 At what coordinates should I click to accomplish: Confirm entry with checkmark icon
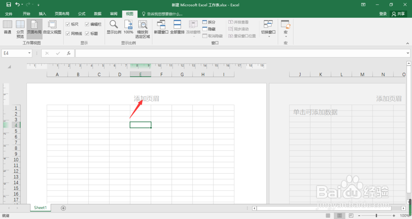click(58, 53)
